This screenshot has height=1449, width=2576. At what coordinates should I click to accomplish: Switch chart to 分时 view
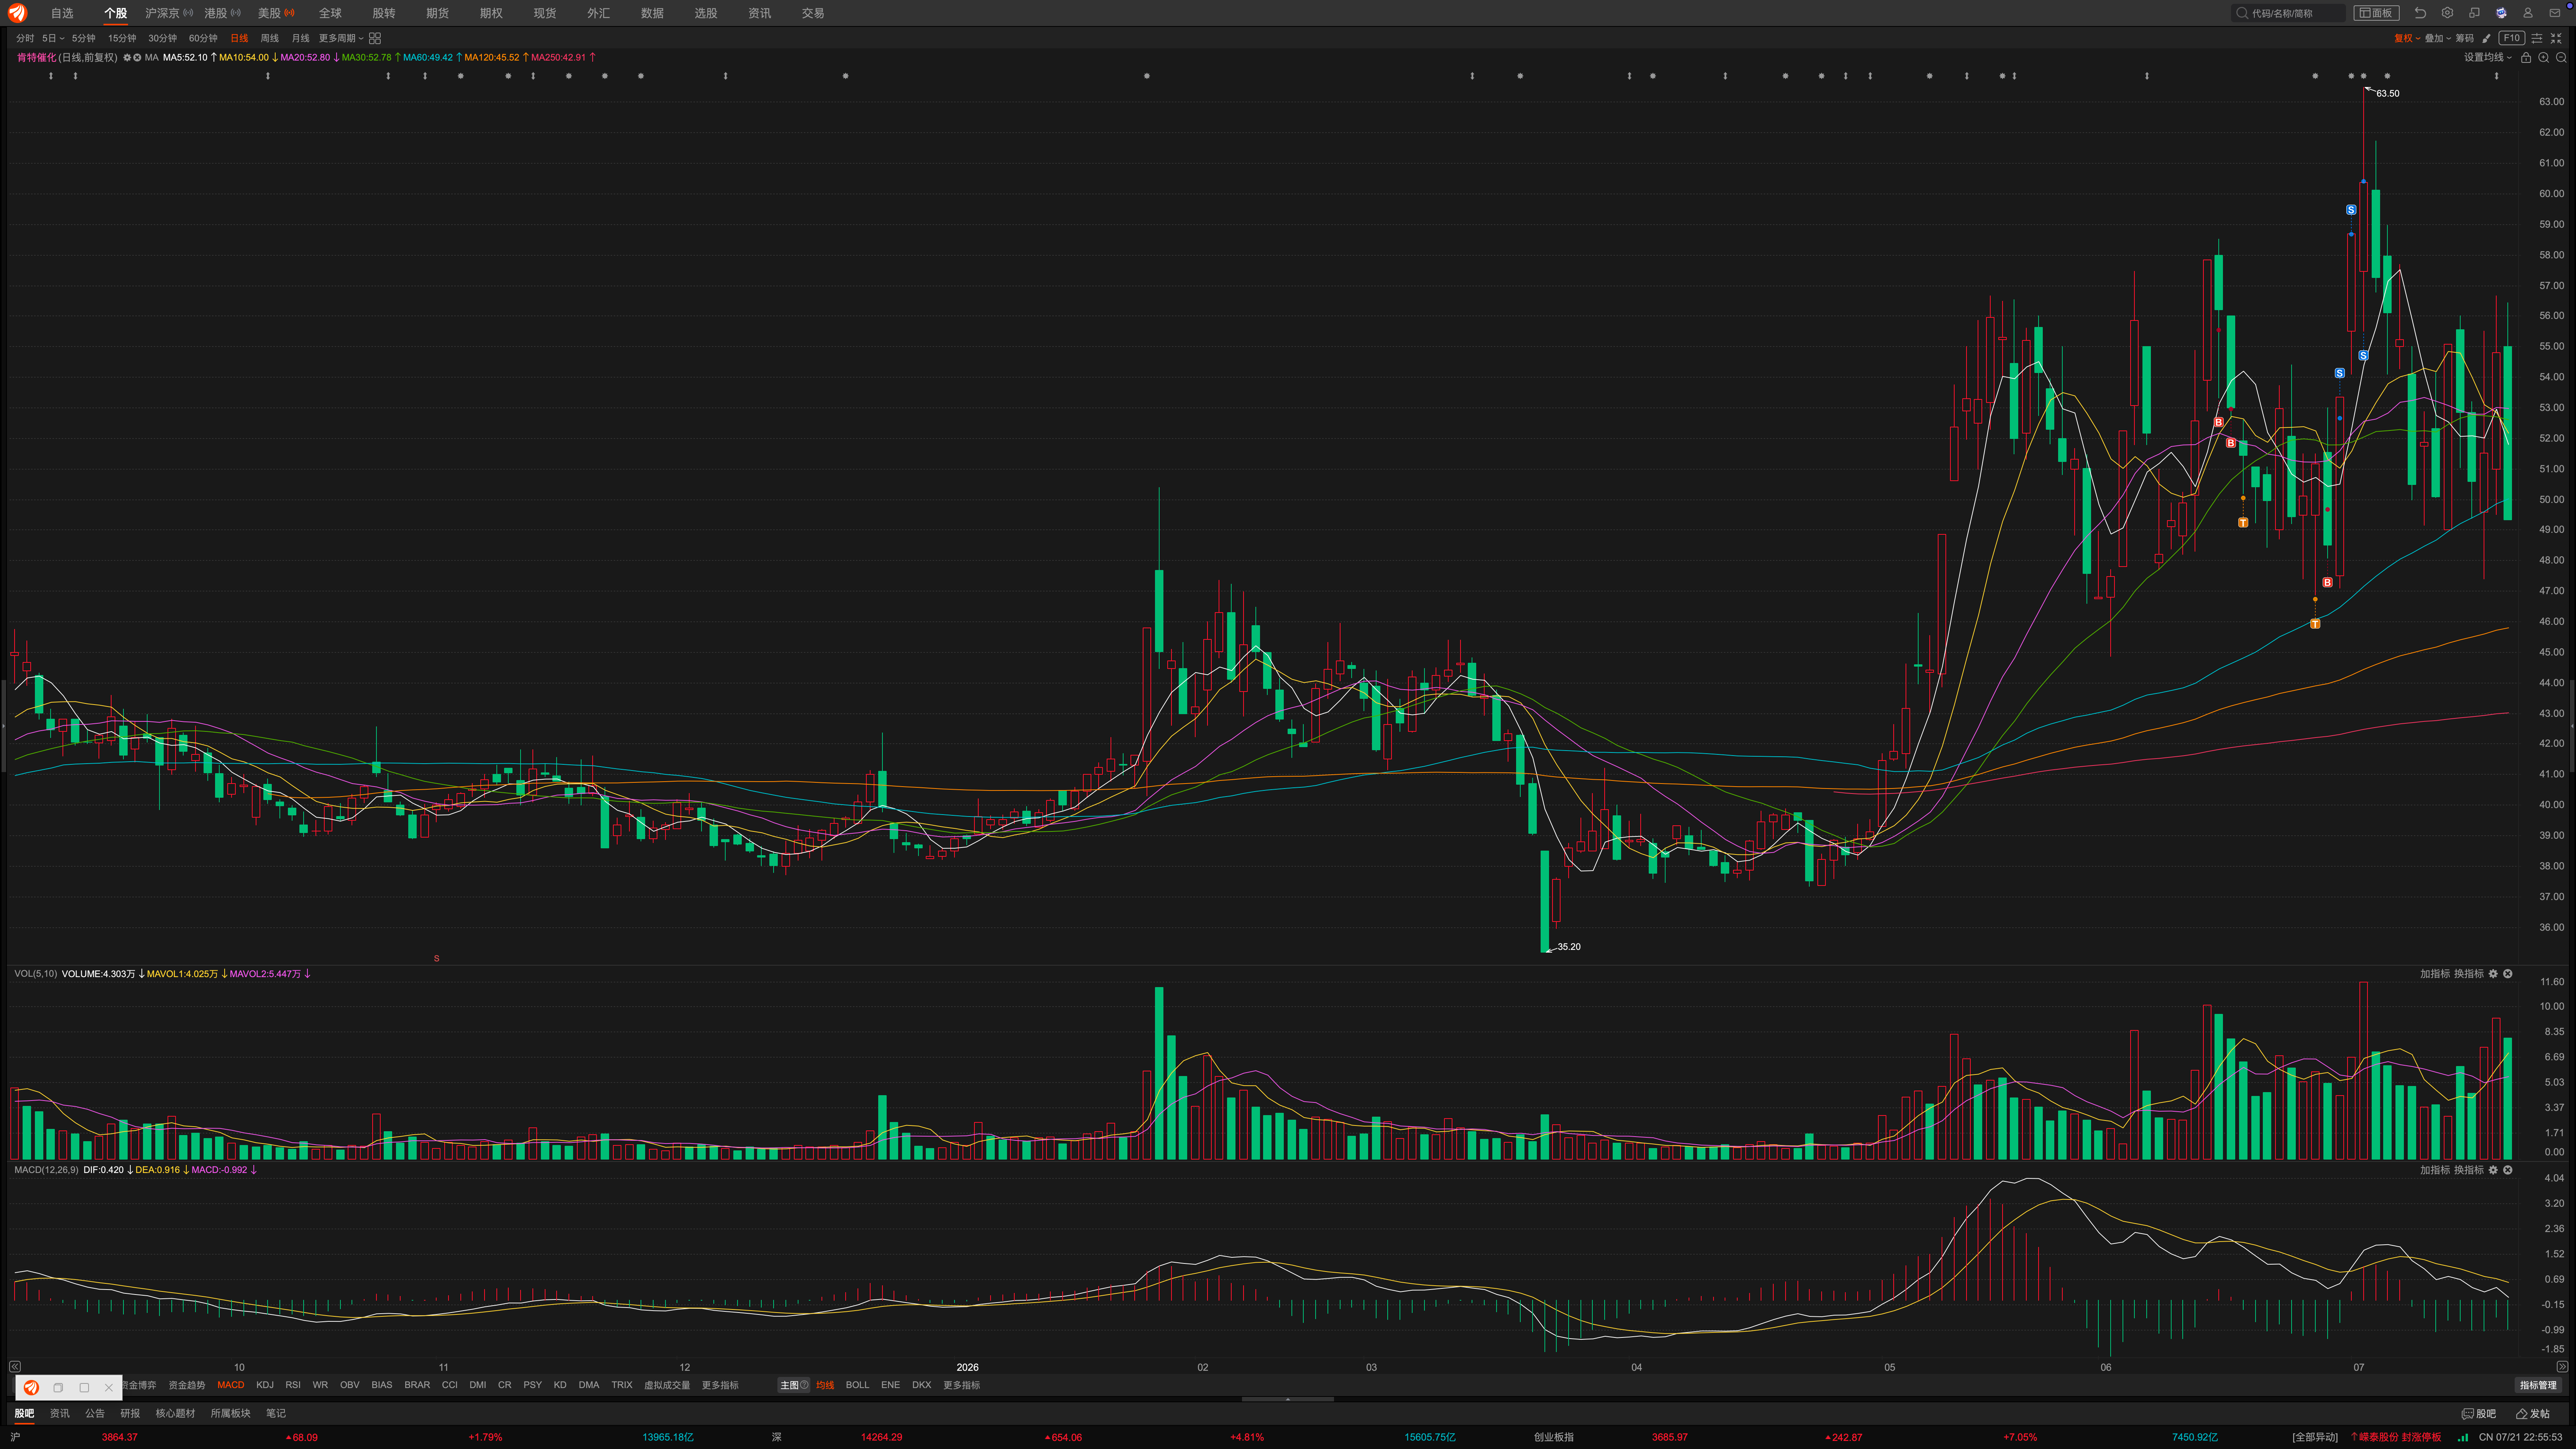tap(25, 38)
